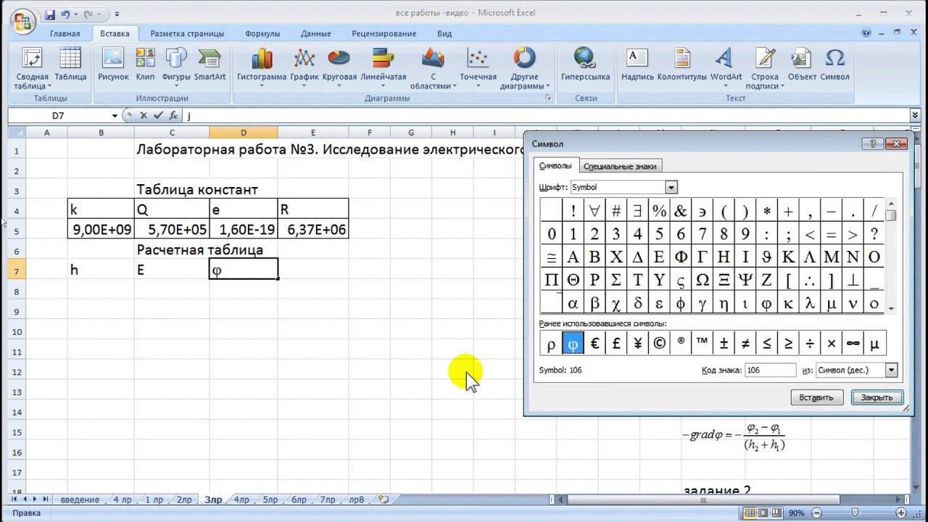
Task: Expand the Диаграммы group dialog launcher
Action: (x=547, y=97)
